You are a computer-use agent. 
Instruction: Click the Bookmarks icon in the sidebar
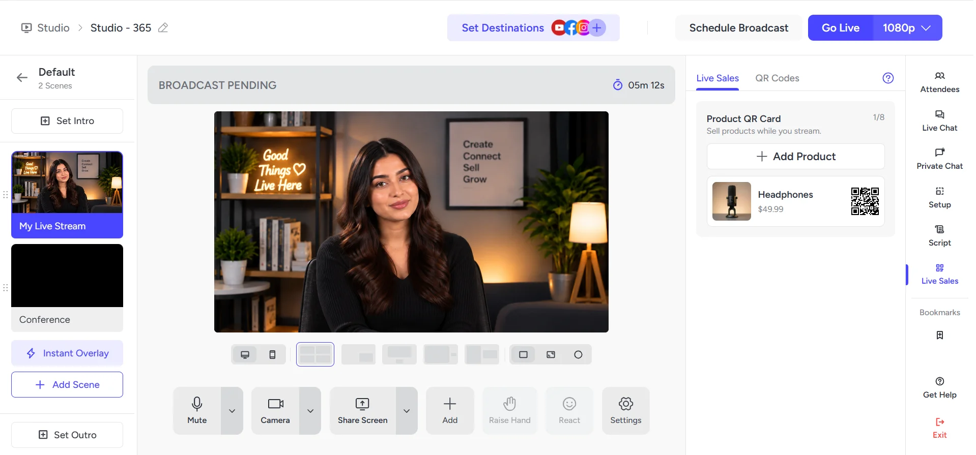point(939,335)
